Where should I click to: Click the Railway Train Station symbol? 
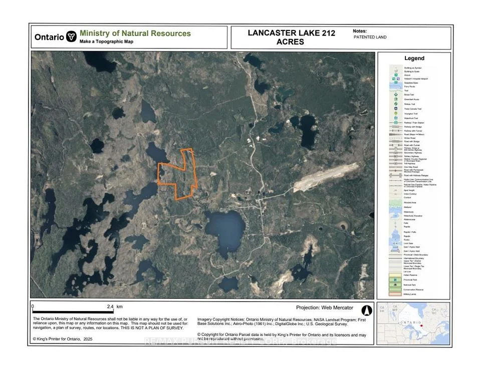tap(396, 122)
